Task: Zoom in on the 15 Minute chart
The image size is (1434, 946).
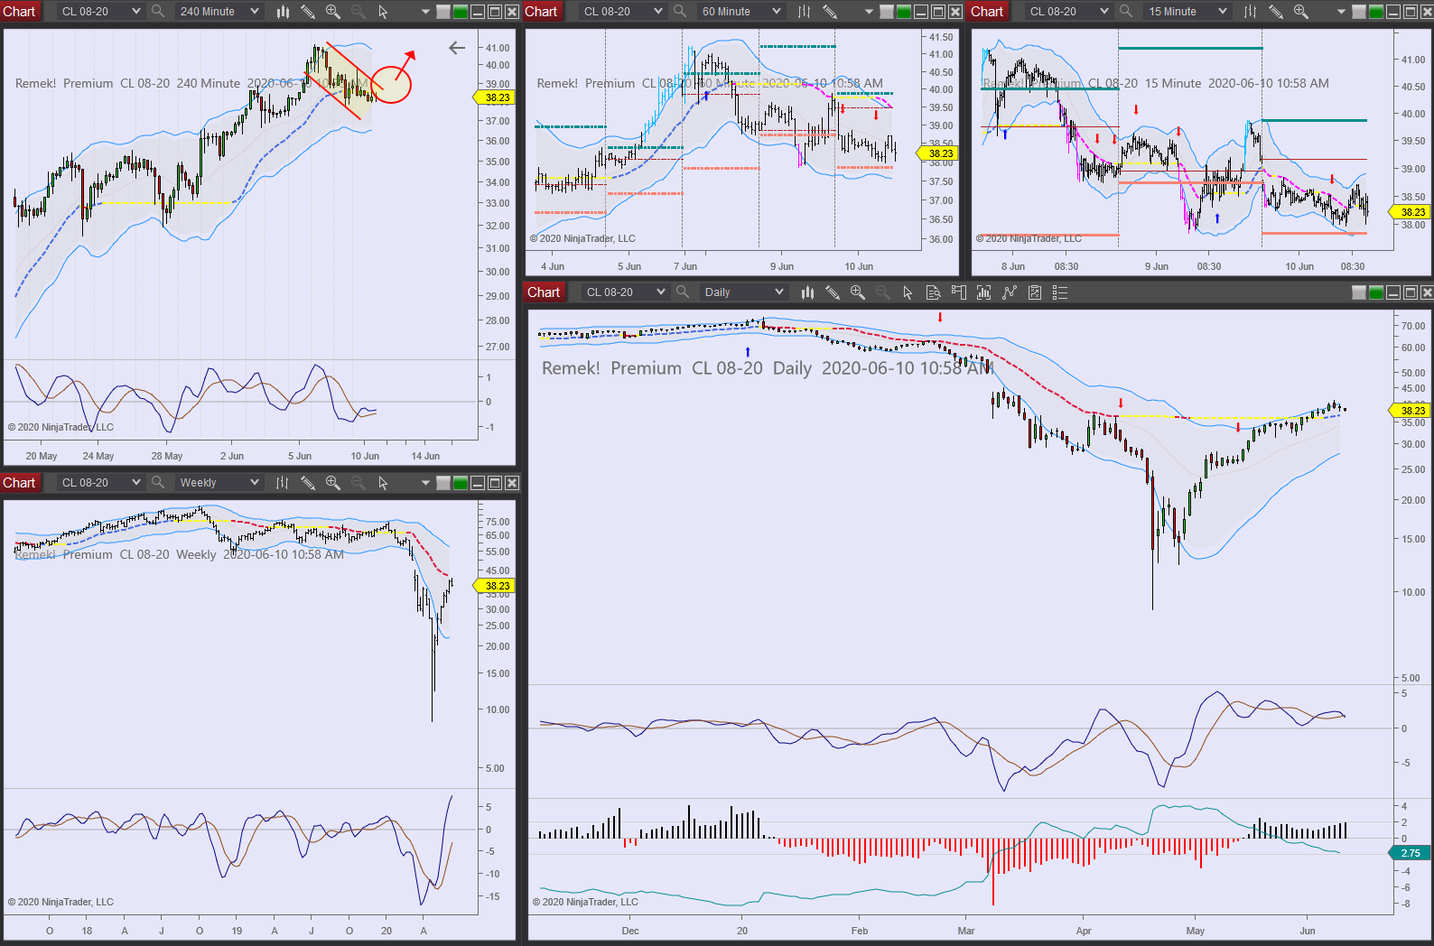Action: pyautogui.click(x=1301, y=12)
